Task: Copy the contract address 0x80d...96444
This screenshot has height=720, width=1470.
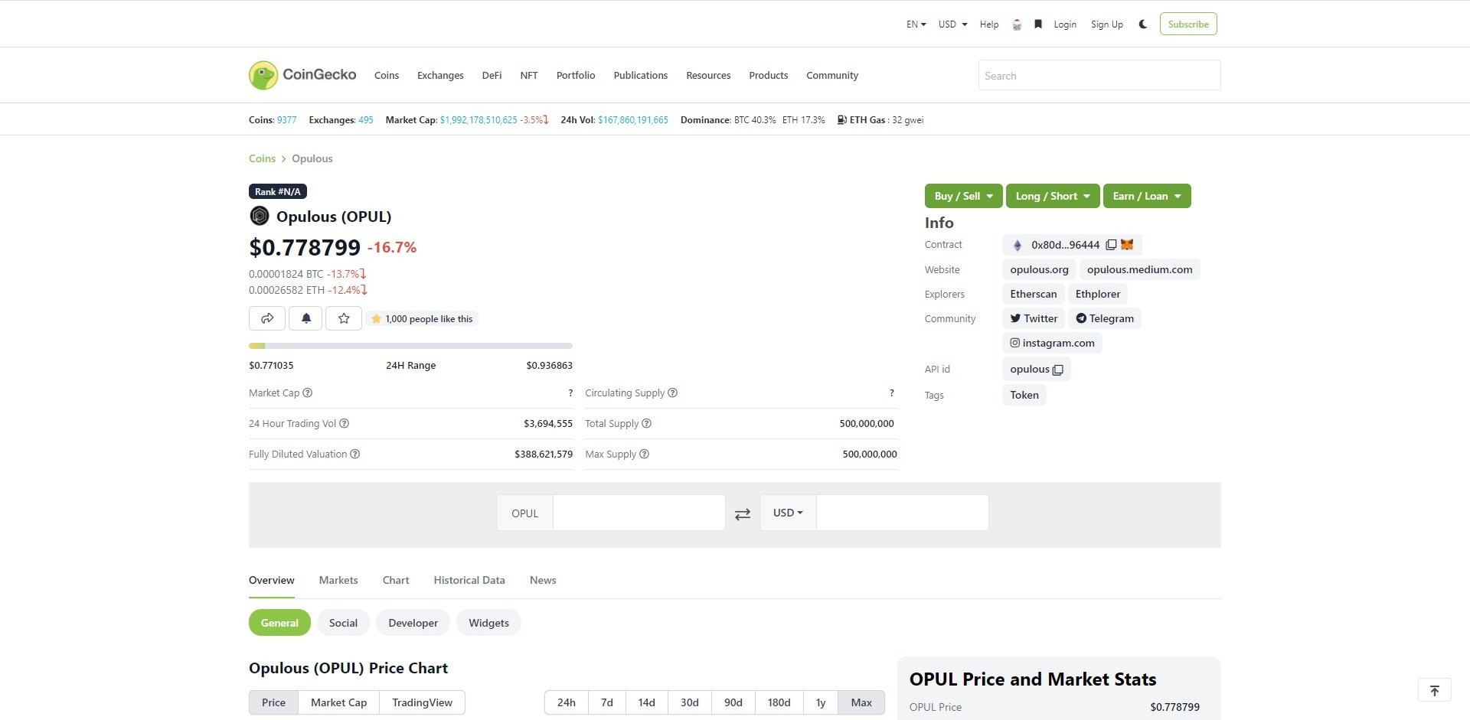Action: (1112, 244)
